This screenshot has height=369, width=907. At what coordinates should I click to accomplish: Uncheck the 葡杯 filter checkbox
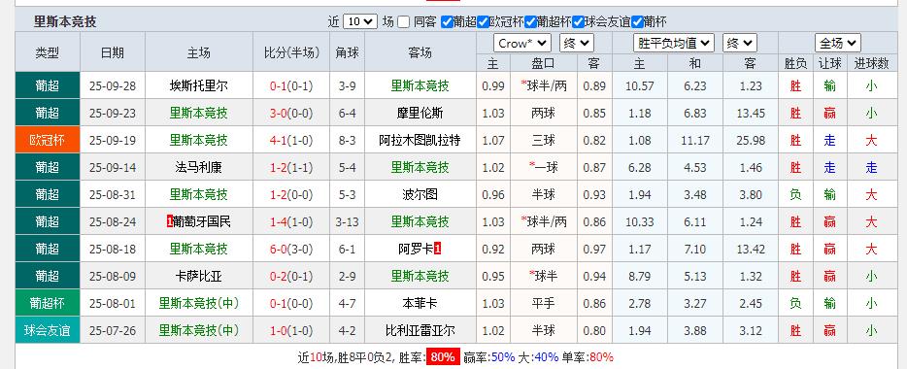[x=637, y=22]
